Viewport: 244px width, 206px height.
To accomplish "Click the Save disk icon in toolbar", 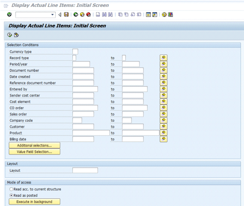I will 66,15.
